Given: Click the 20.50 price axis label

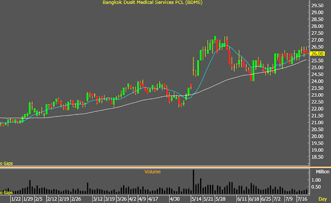Looking at the screenshot, I should coord(317,129).
